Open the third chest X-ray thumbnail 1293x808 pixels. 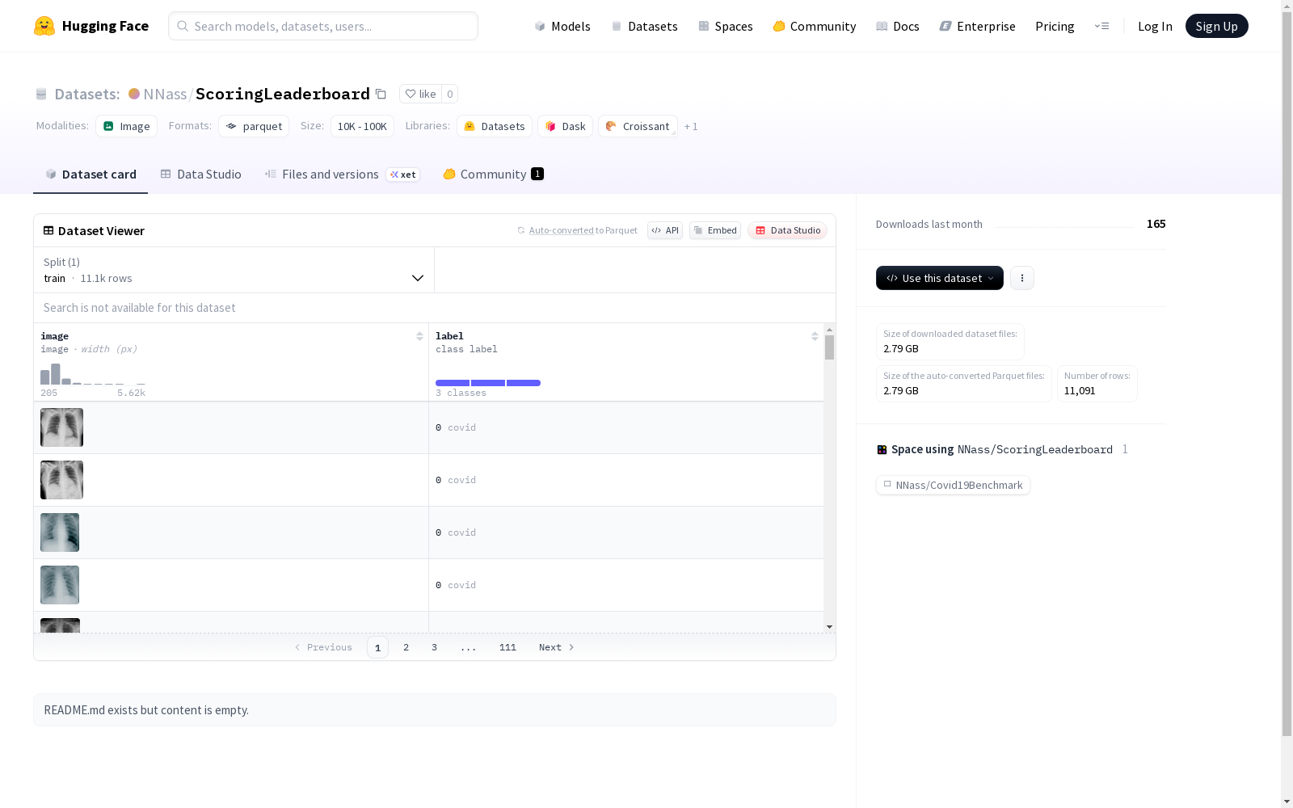(60, 532)
